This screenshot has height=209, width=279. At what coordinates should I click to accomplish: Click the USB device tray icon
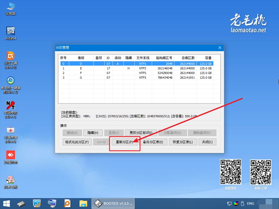click(242, 204)
